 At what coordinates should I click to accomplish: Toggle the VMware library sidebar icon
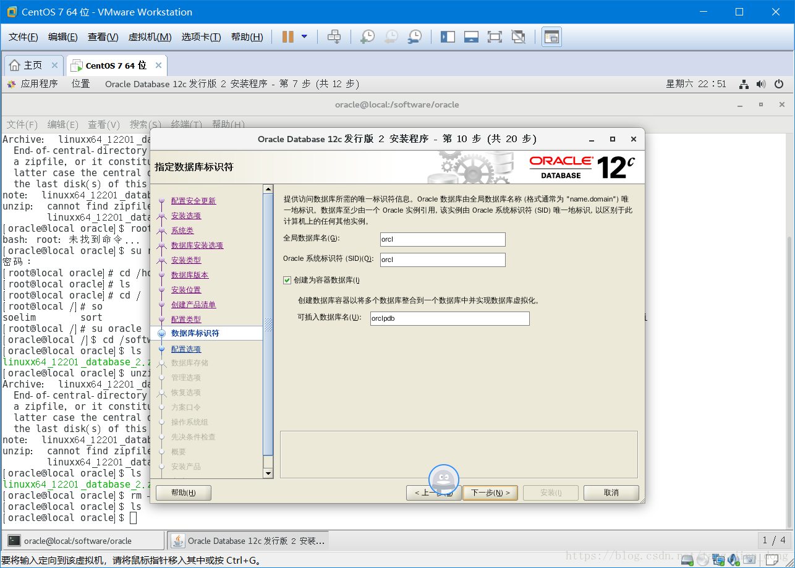click(x=448, y=37)
